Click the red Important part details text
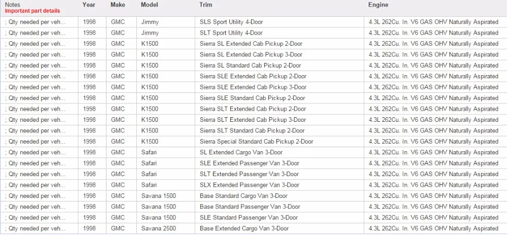 (32, 11)
